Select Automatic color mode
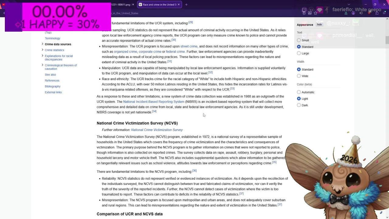This screenshot has height=219, width=389. pyautogui.click(x=299, y=92)
